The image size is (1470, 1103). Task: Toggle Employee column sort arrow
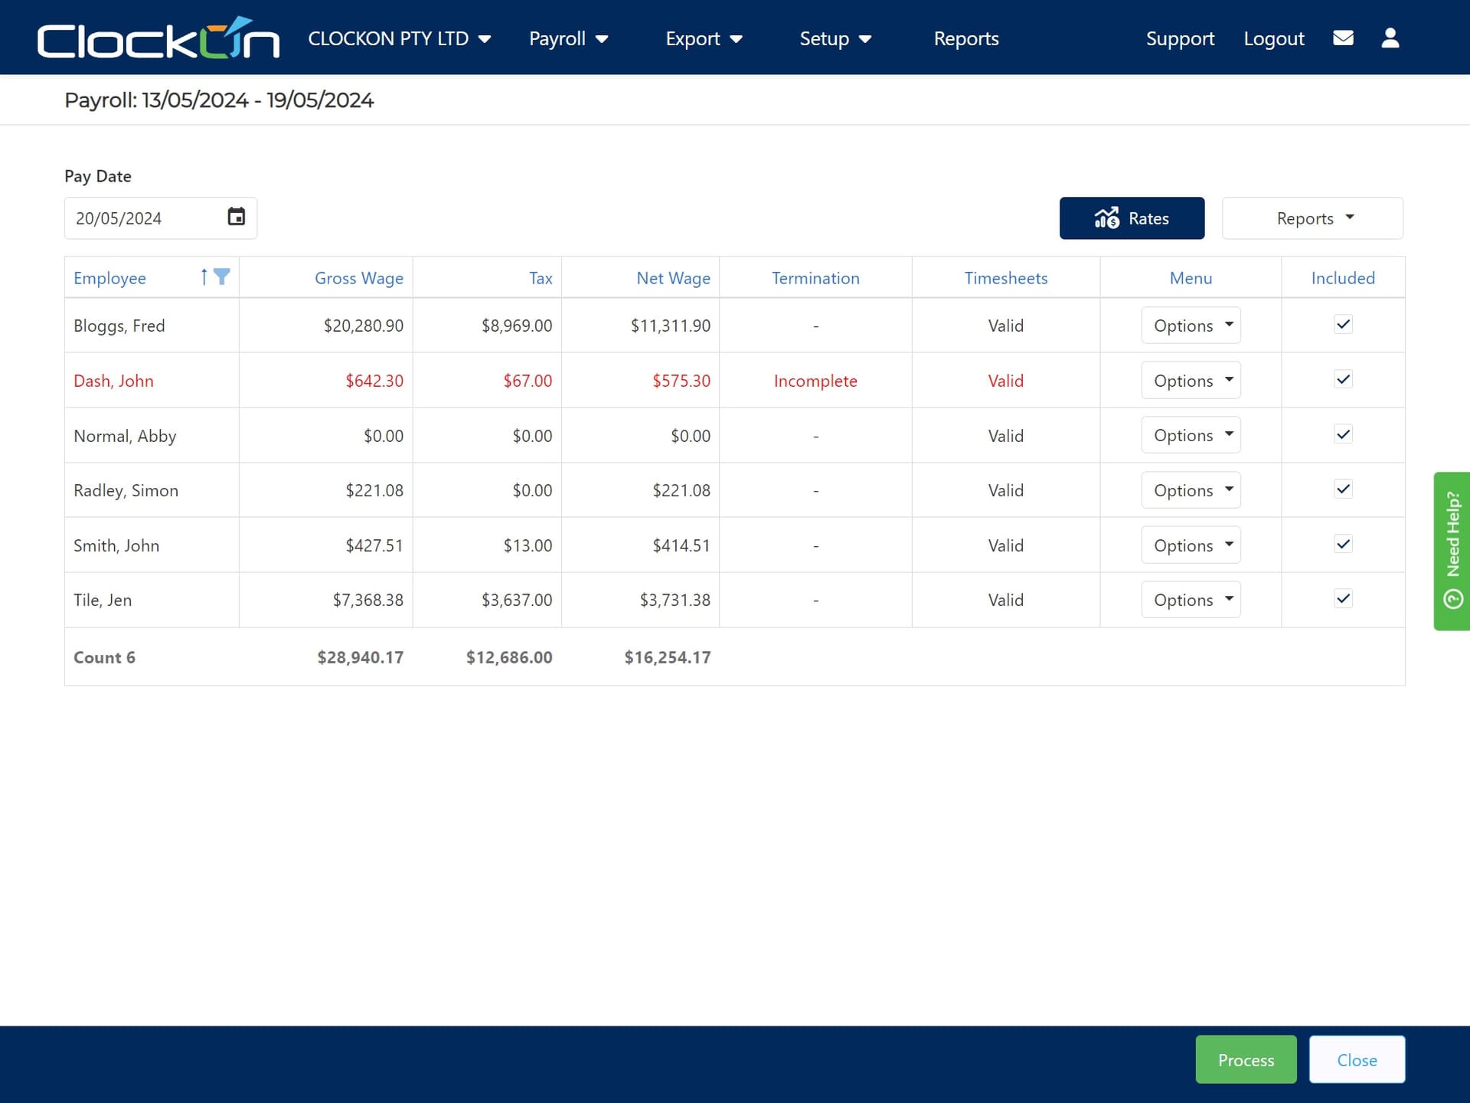tap(204, 277)
